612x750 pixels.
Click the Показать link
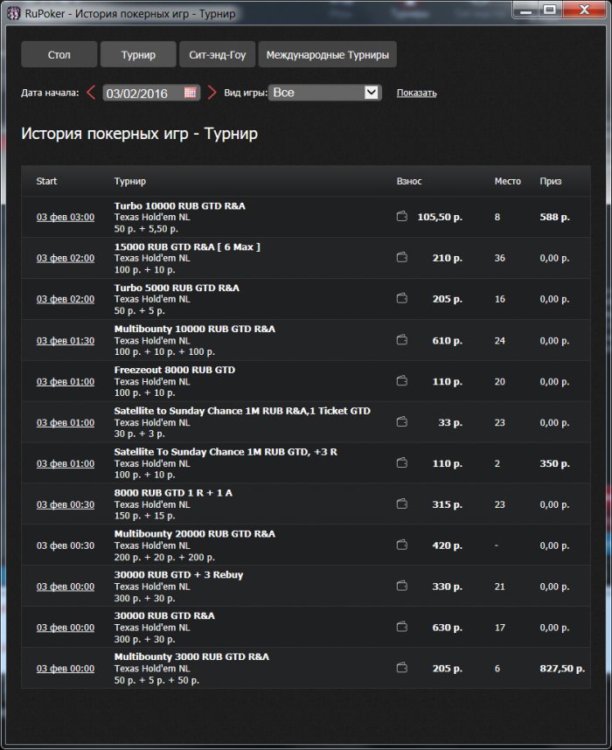416,93
